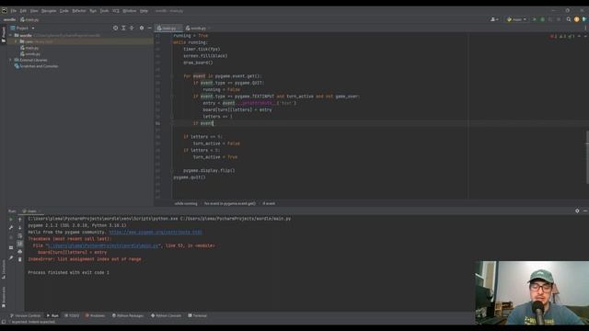Open Run panel settings gear

577,211
